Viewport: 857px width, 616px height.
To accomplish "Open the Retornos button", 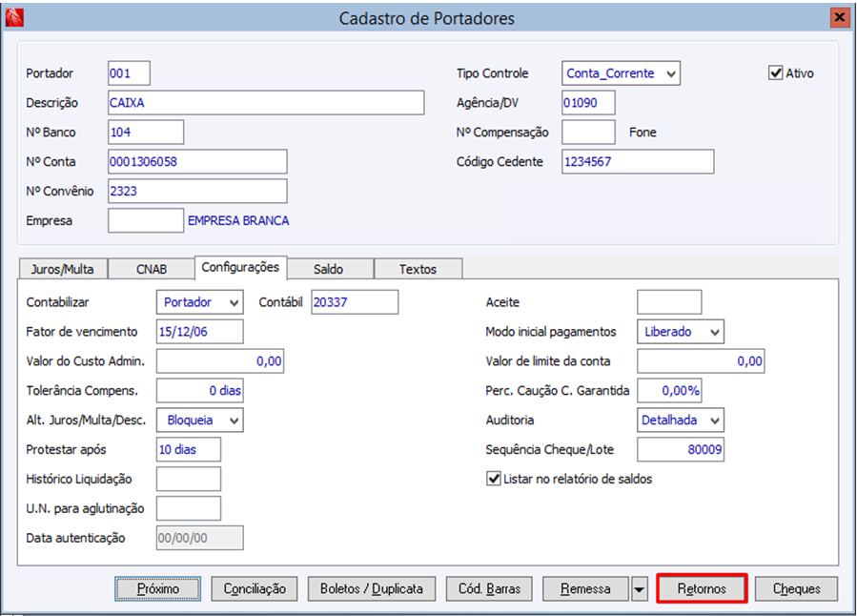I will (702, 588).
